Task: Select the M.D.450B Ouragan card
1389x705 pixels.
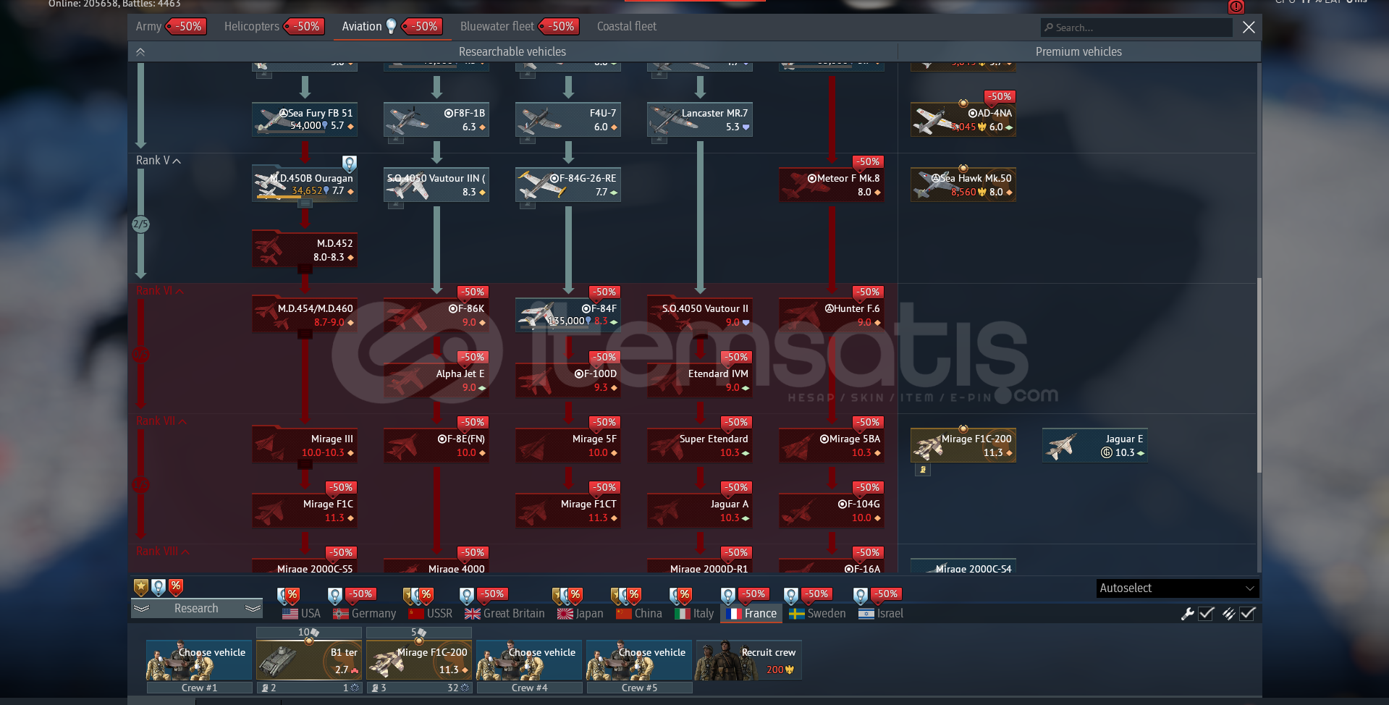Action: [x=305, y=185]
